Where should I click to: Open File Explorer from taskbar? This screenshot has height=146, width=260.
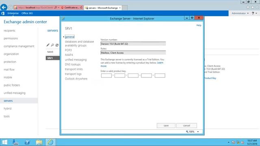click(x=39, y=142)
